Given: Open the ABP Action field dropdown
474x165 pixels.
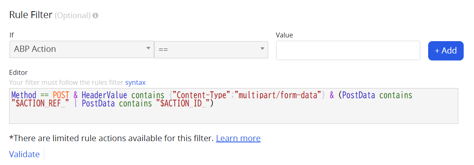Looking at the screenshot, I should [x=81, y=49].
